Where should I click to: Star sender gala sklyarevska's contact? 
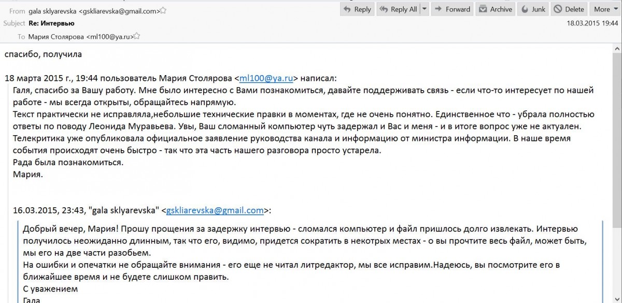coord(163,10)
